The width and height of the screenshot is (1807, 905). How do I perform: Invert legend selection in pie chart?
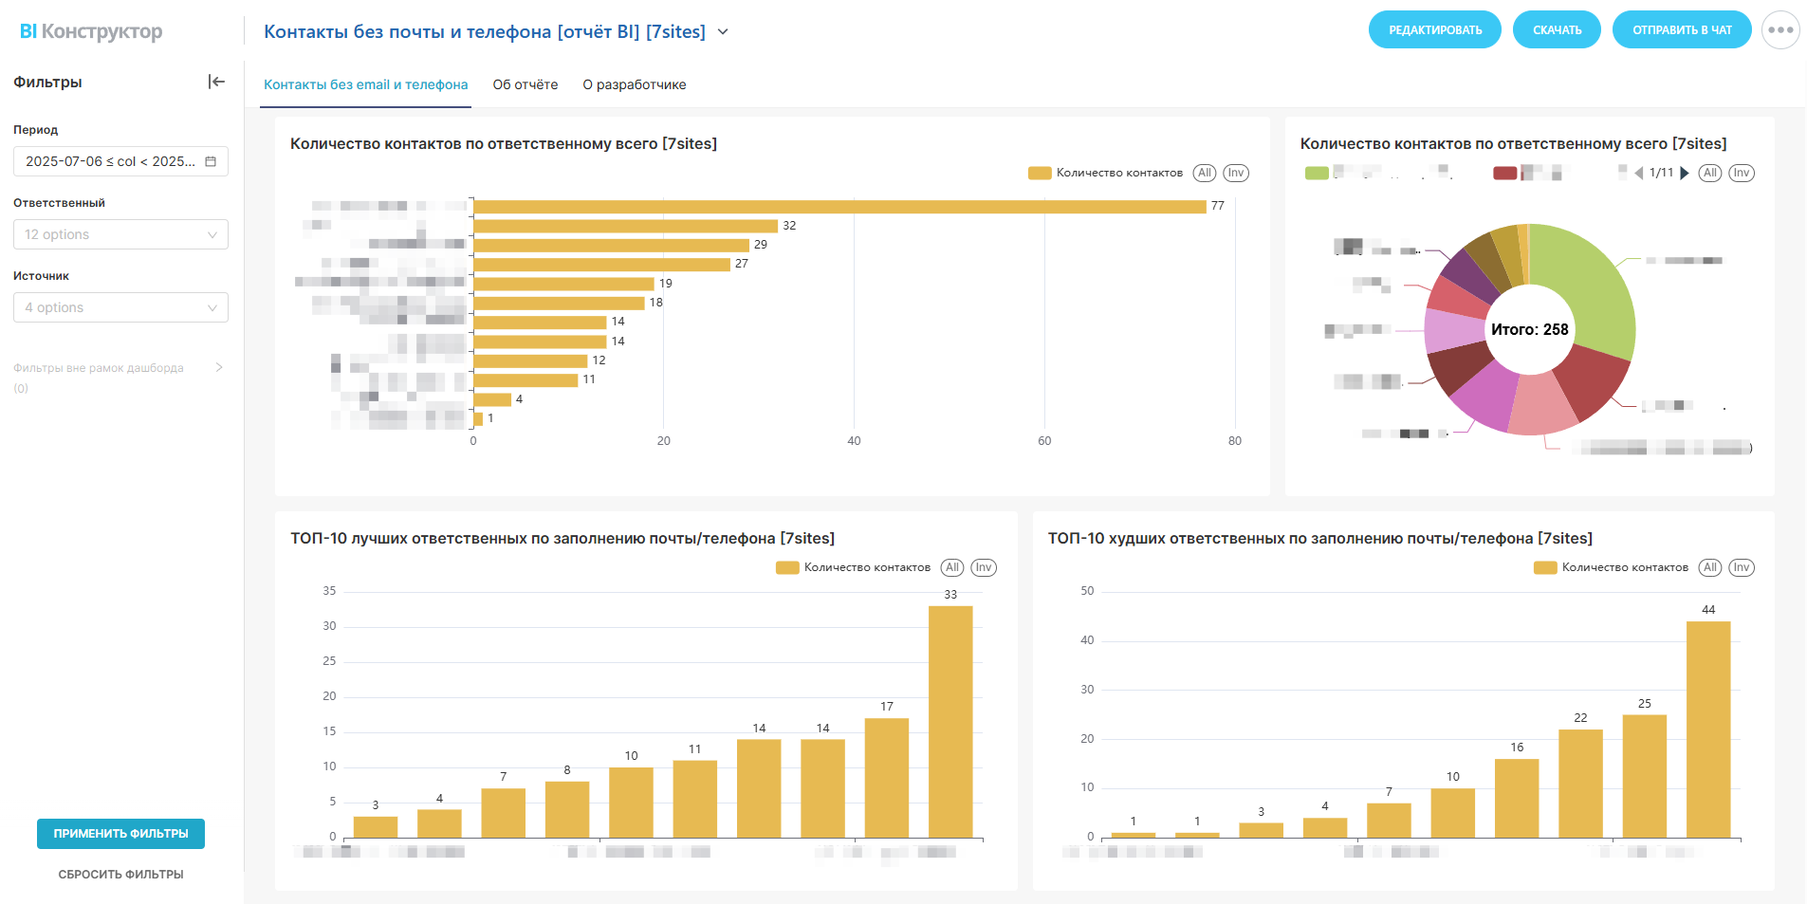click(1742, 173)
